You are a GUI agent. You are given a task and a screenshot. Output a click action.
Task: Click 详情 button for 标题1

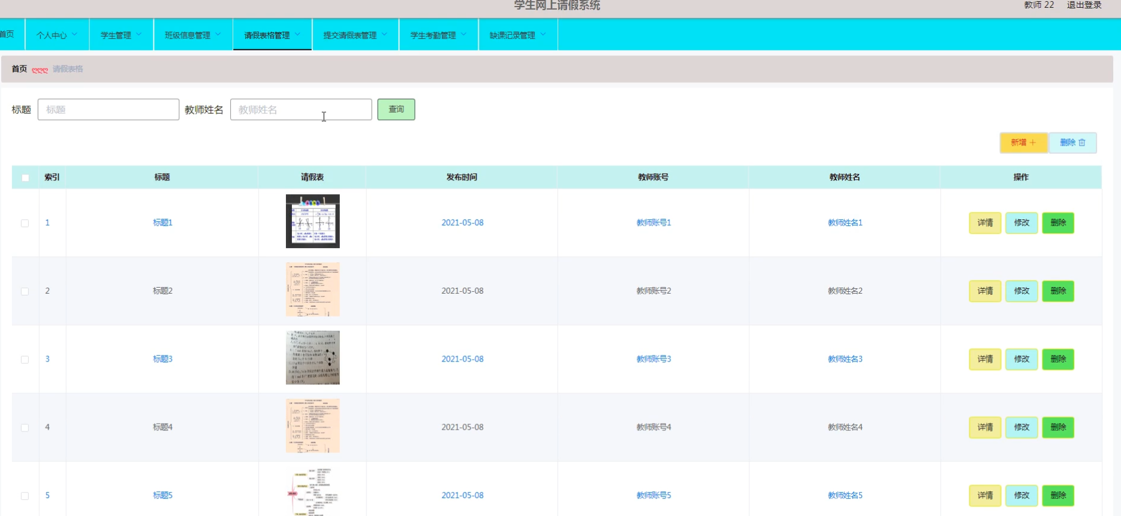click(x=985, y=223)
